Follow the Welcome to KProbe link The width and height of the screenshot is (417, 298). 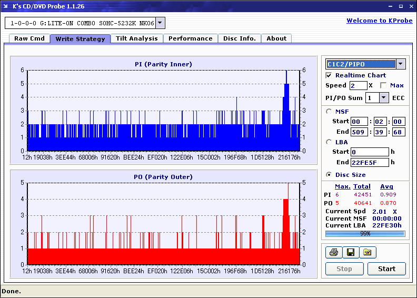379,21
